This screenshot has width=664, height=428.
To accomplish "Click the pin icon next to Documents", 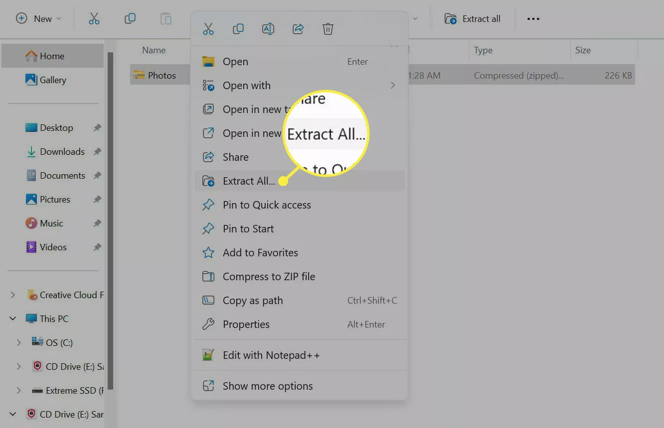I will point(97,176).
